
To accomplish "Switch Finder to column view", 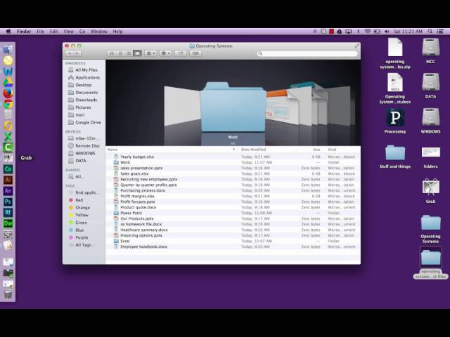I will (129, 53).
